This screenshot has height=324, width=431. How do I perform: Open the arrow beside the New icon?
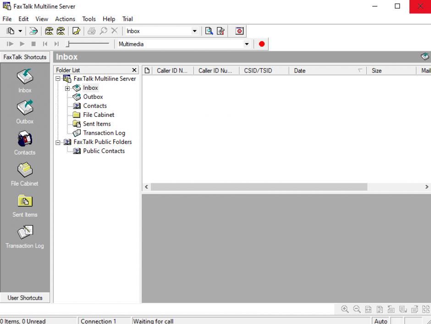pyautogui.click(x=20, y=31)
